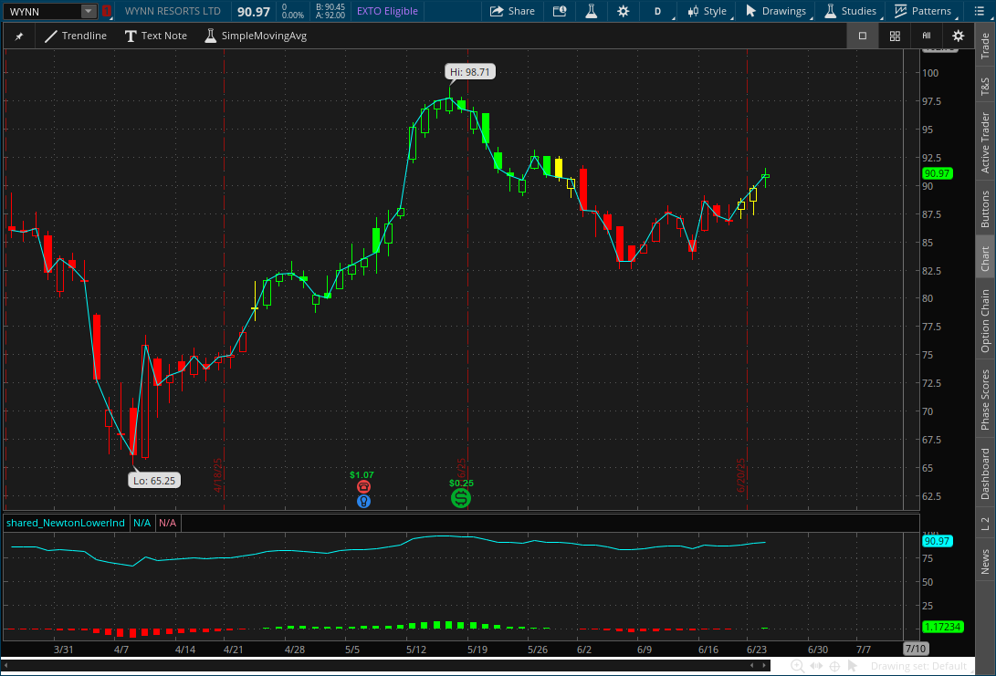Open the Phase Scores side tab

(985, 400)
